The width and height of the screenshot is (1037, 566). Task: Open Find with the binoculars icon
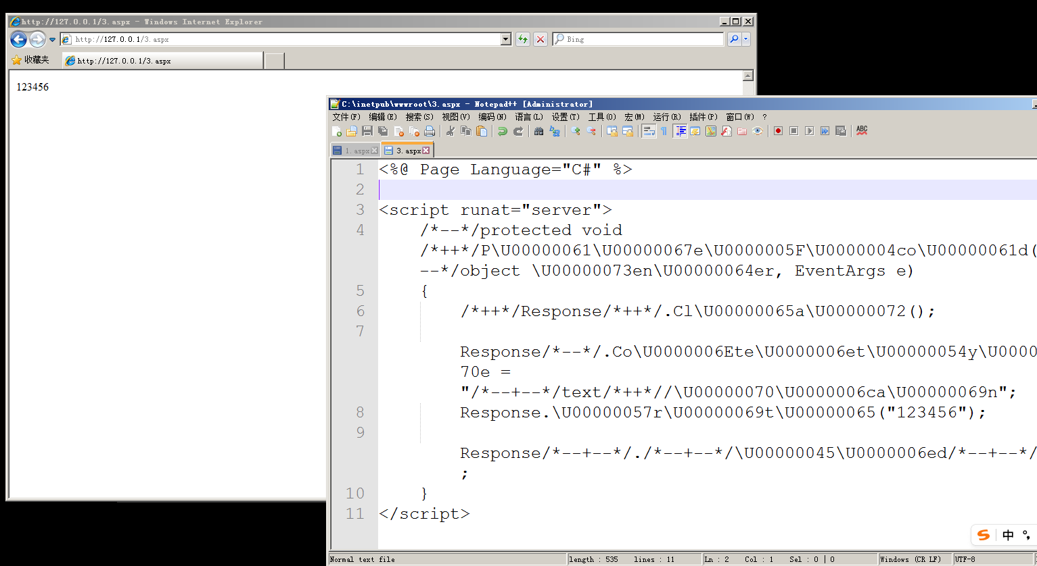point(538,131)
